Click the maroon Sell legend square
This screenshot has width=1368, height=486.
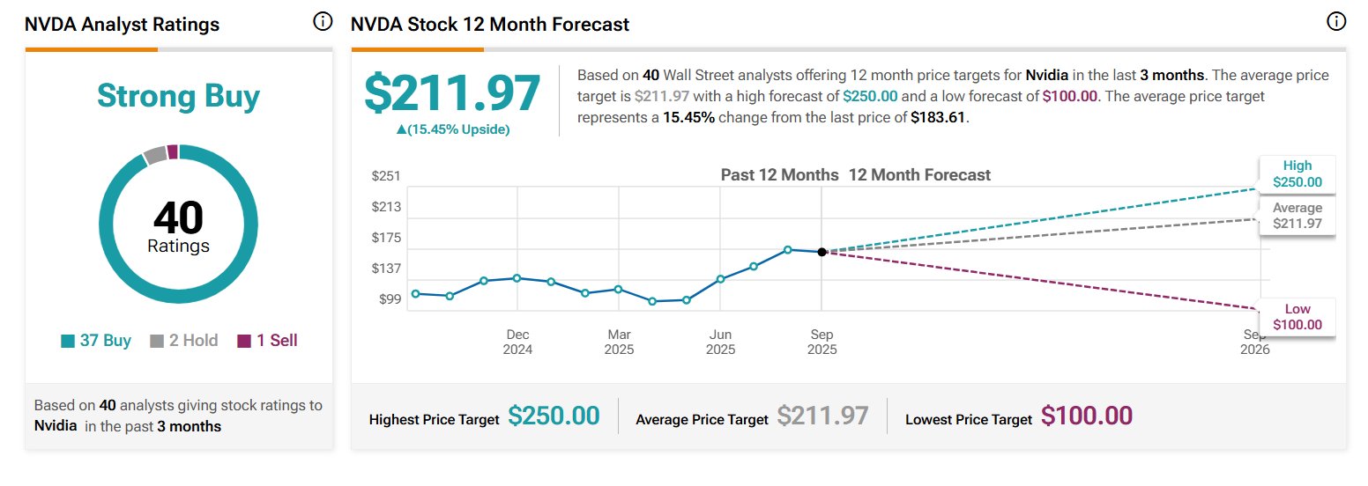pos(244,341)
